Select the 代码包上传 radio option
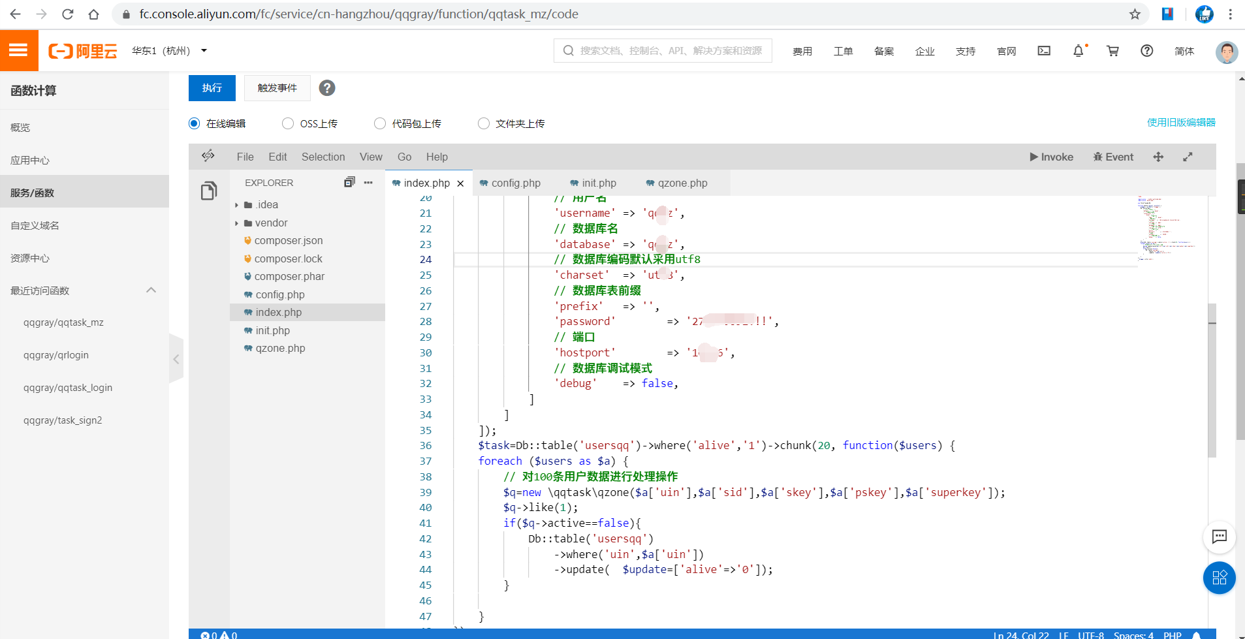Viewport: 1245px width, 639px height. (x=380, y=123)
